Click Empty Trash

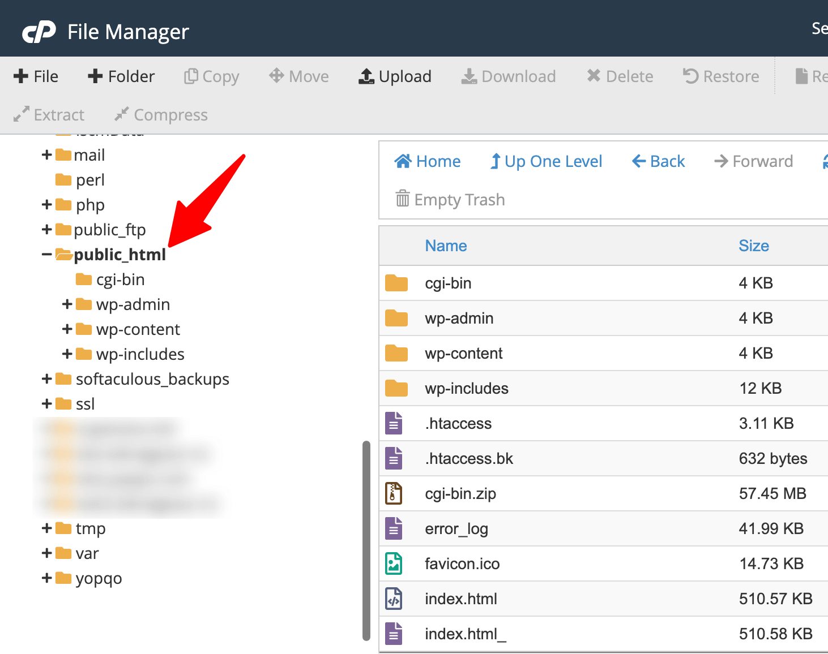[449, 199]
